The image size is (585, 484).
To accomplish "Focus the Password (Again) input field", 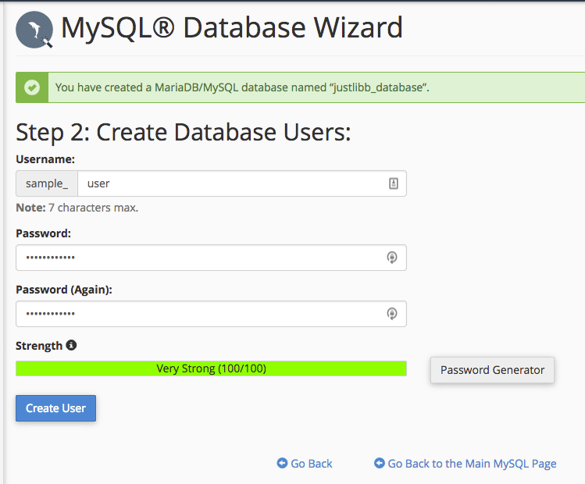I will [x=211, y=314].
